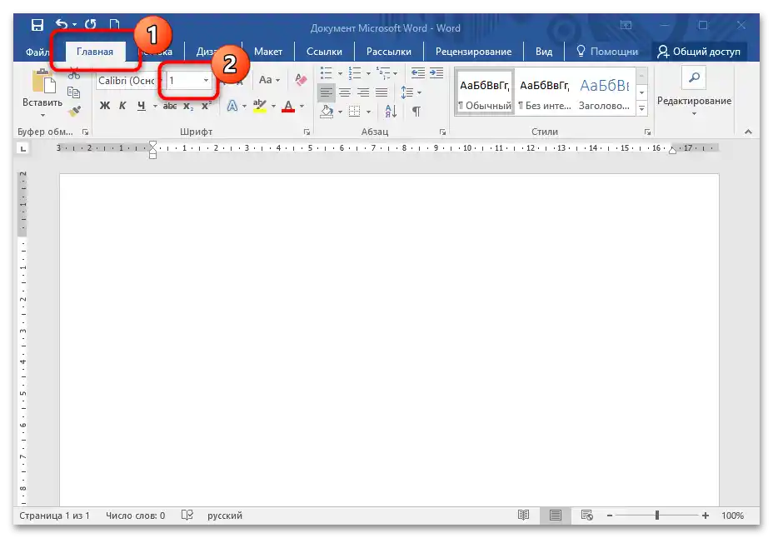Click the Increase Indent icon
Image resolution: width=773 pixels, height=538 pixels.
pos(436,73)
